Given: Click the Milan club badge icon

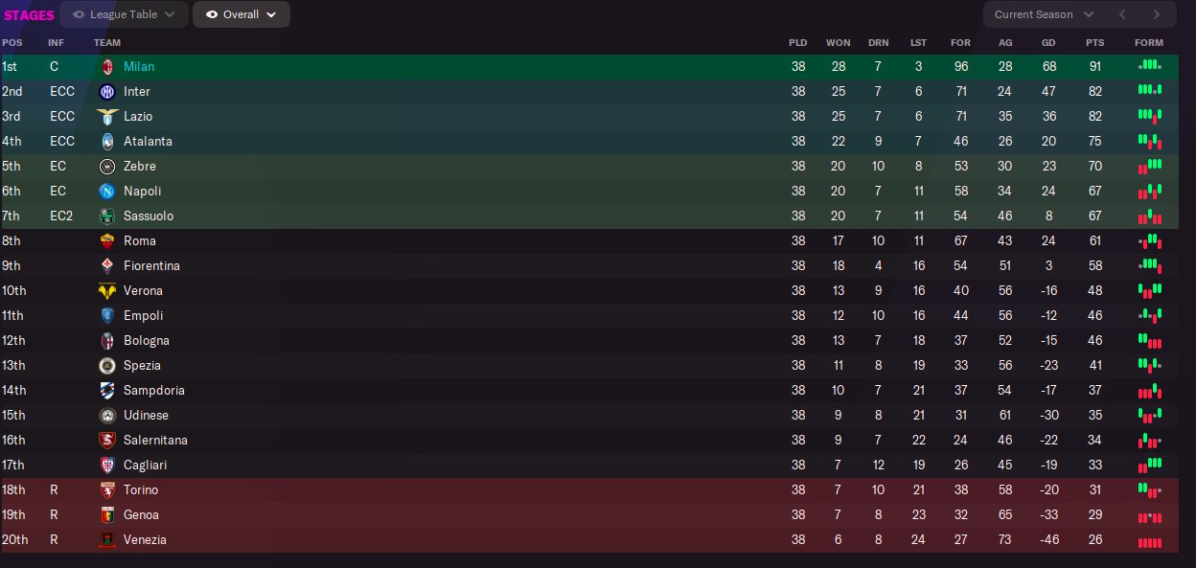Looking at the screenshot, I should pyautogui.click(x=107, y=67).
